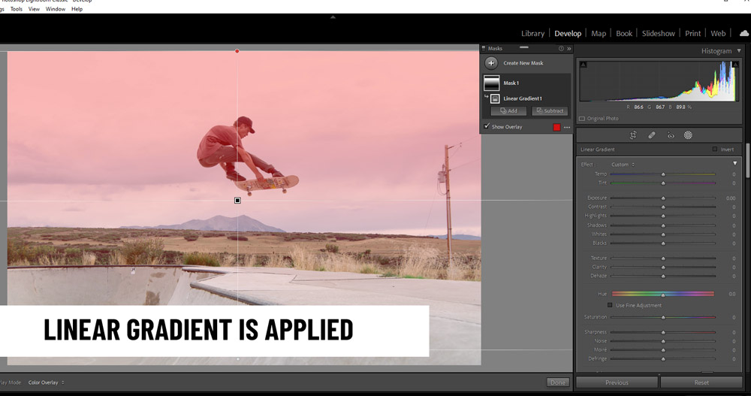Toggle highlight clipping indicator in histogram
The width and height of the screenshot is (751, 396).
pyautogui.click(x=735, y=64)
